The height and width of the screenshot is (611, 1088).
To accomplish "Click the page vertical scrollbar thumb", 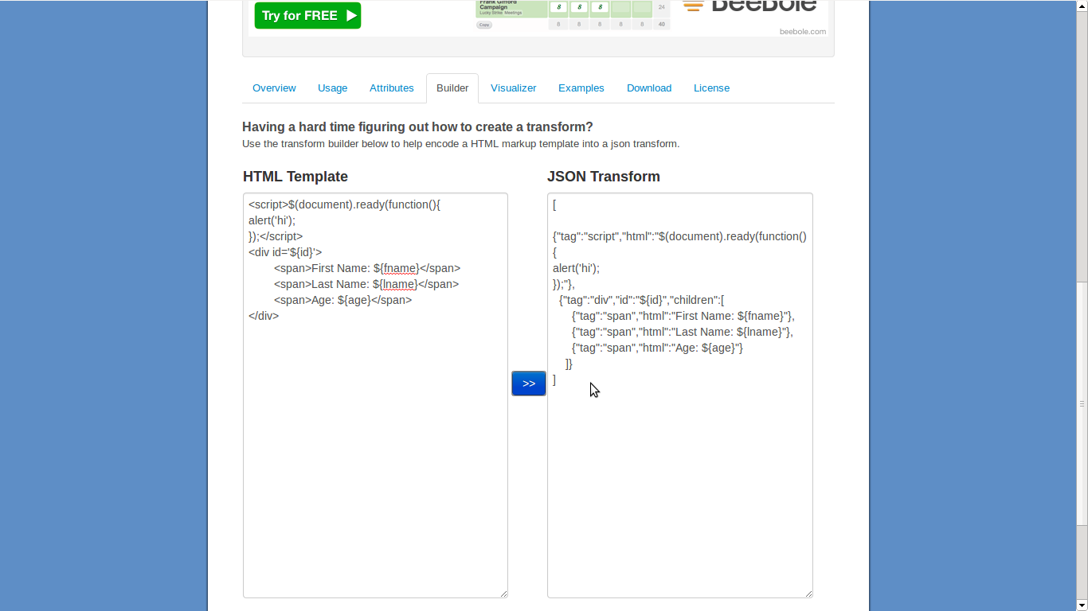I will (x=1082, y=403).
